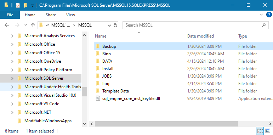Switch to the View ribbon tab
The width and height of the screenshot is (273, 135).
(x=71, y=15)
